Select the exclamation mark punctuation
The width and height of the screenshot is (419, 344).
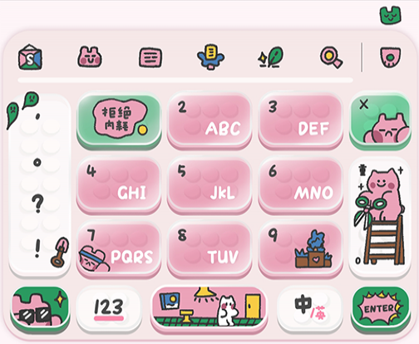[37, 248]
